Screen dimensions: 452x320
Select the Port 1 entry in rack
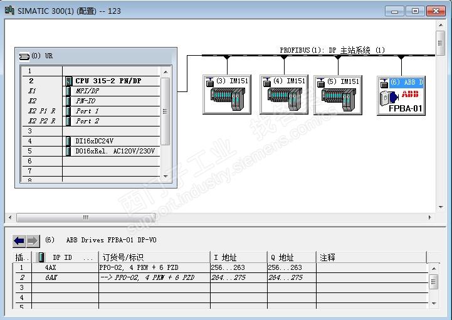pos(87,111)
